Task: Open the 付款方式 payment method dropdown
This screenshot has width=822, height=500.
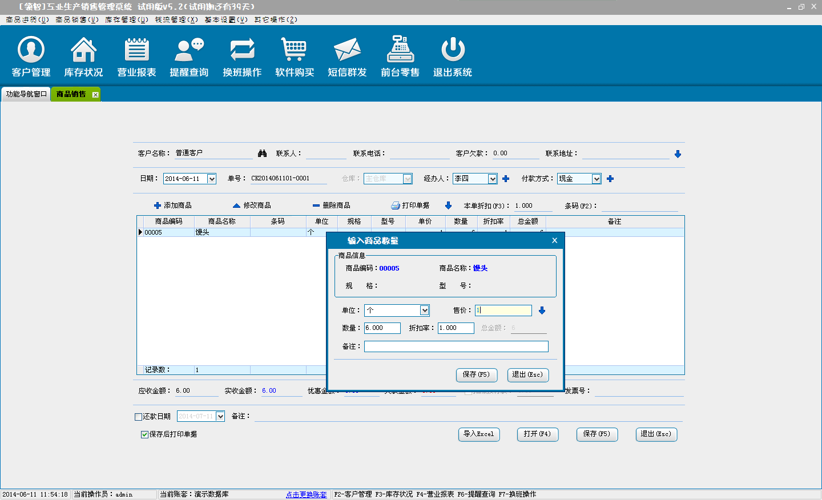Action: (596, 179)
